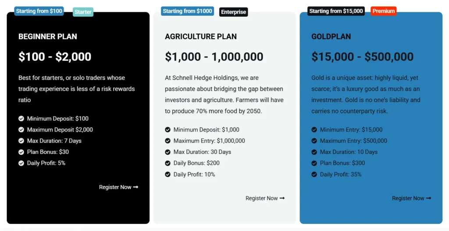The image size is (449, 231).
Task: Click the arrow icon beside Agriculture Register Now
Action: point(282,198)
